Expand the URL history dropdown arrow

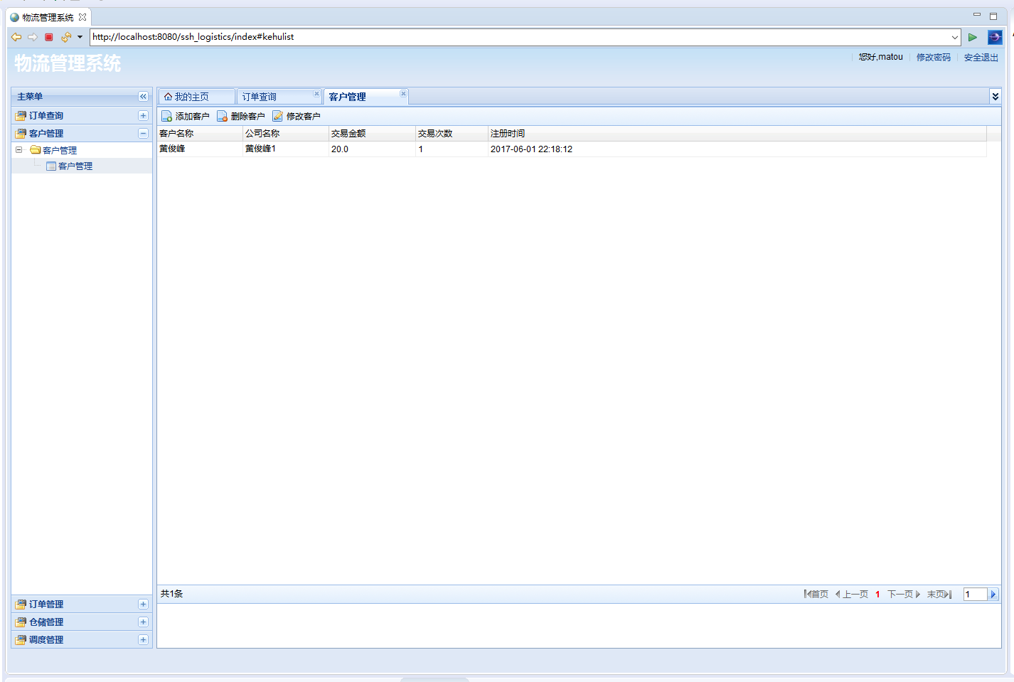(x=954, y=37)
